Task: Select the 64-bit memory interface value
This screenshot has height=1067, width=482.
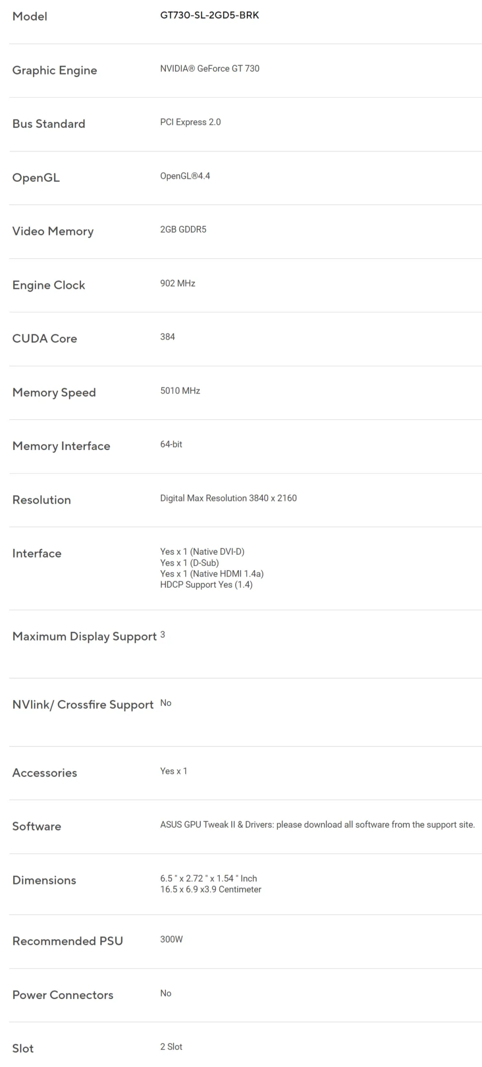Action: point(171,444)
